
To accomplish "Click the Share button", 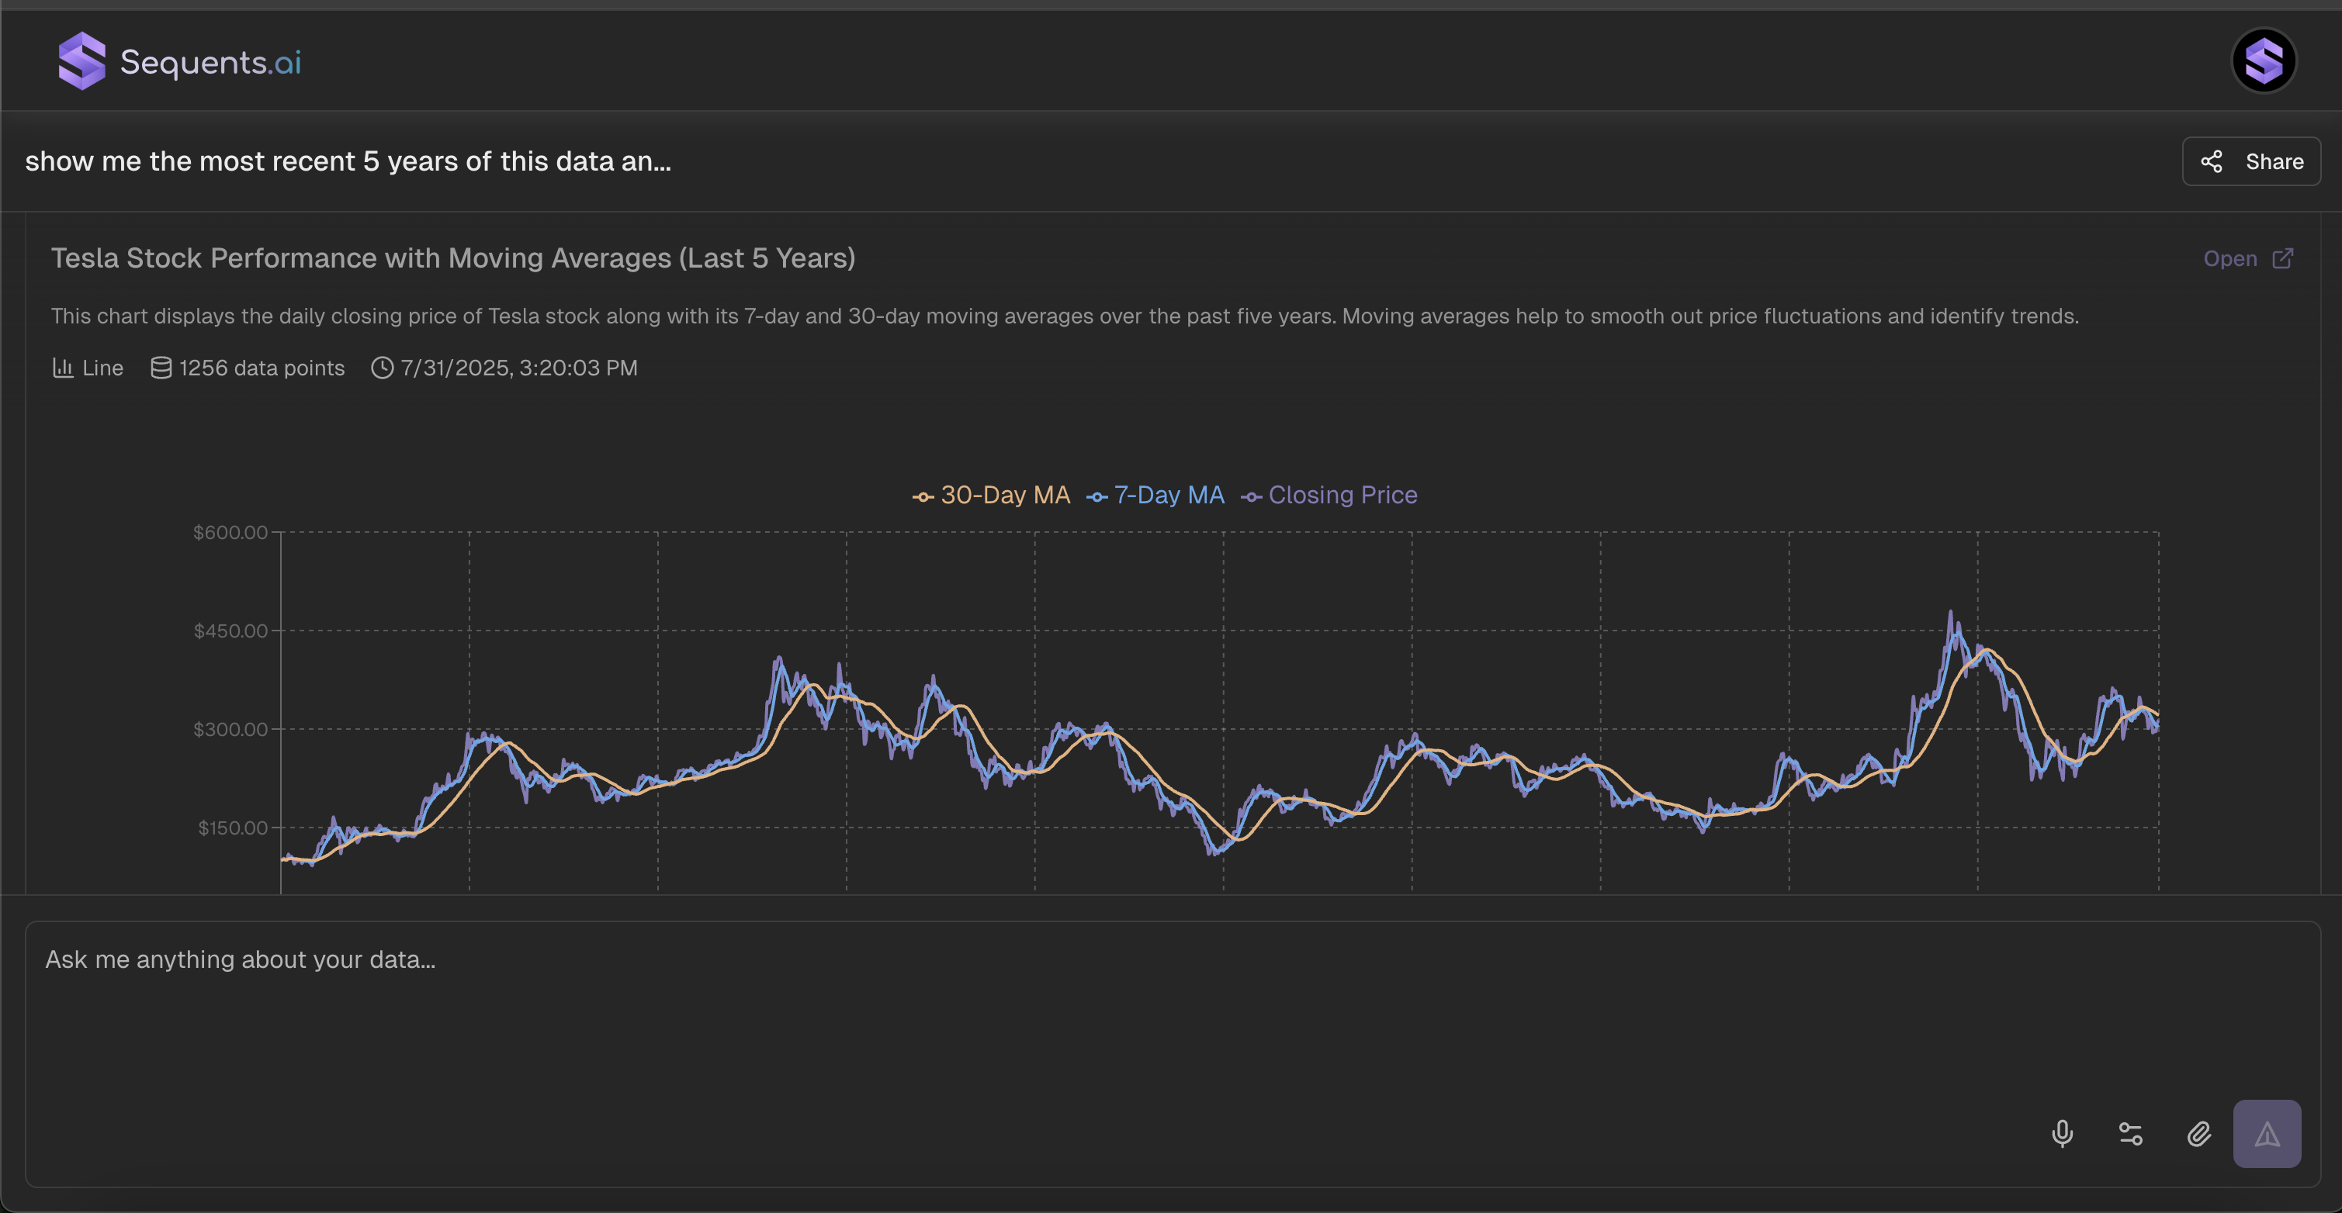I will coord(2251,162).
